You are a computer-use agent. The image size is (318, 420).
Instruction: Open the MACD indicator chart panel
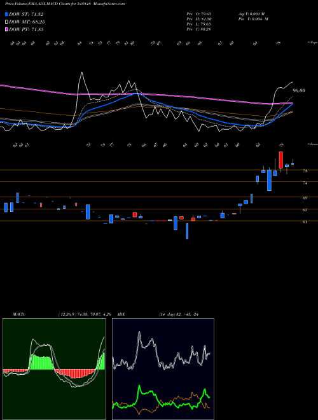tap(54, 369)
